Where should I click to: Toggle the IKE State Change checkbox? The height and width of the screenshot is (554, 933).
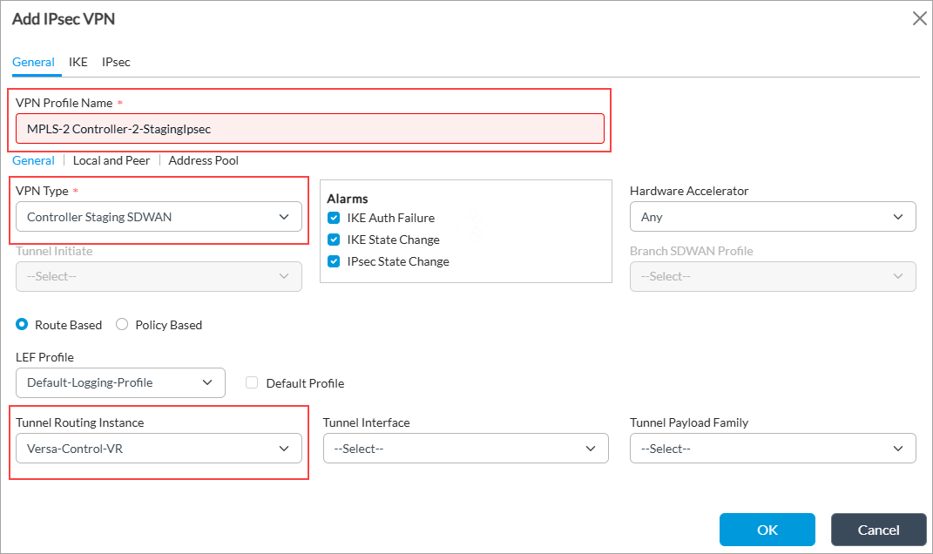tap(335, 240)
